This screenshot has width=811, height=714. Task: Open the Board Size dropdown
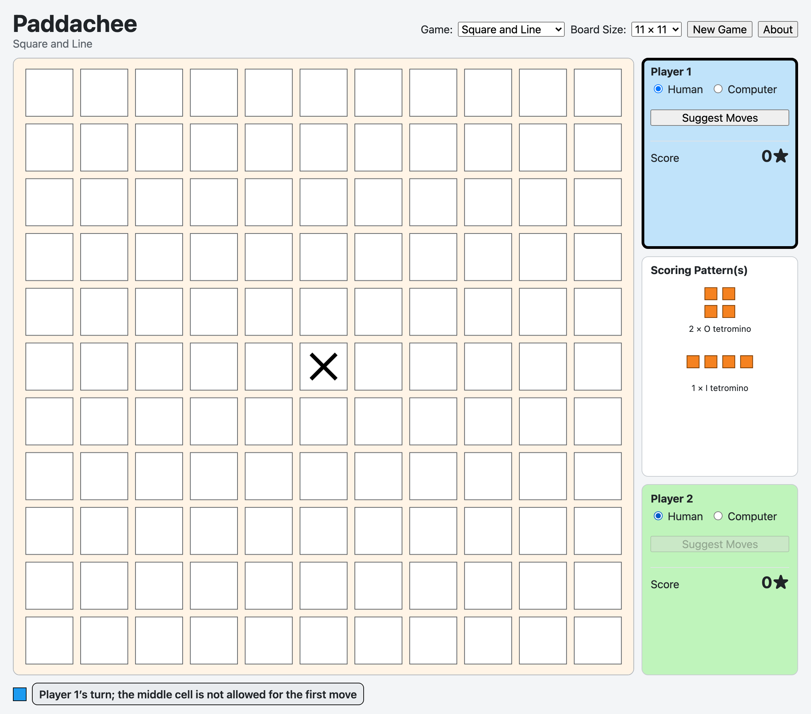point(656,29)
